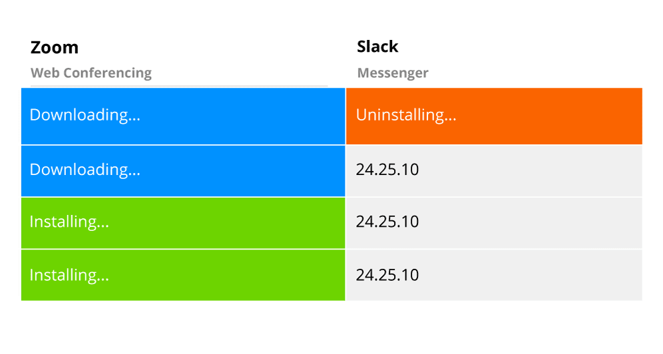Select the last 24.25.10 version cell

(493, 275)
